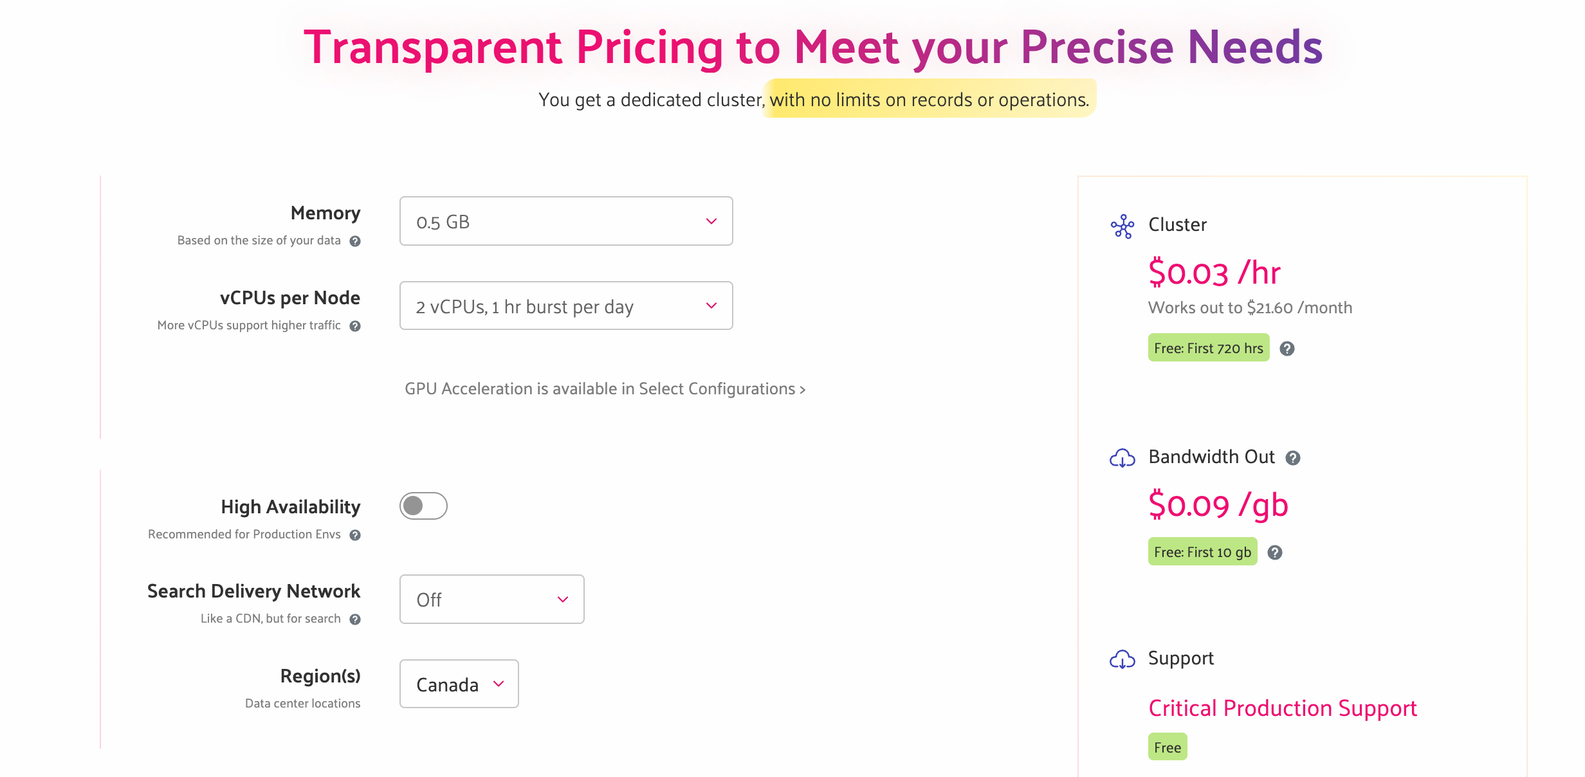The width and height of the screenshot is (1585, 777).
Task: Click the Critical Production Support link
Action: point(1283,708)
